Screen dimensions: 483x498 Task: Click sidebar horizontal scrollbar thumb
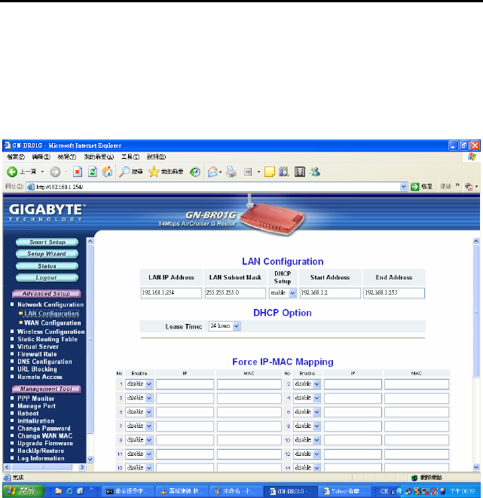pos(42,467)
